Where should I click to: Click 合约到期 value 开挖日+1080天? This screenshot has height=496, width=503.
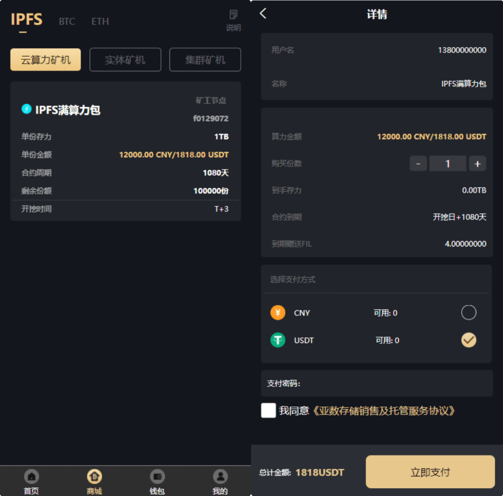coord(459,217)
